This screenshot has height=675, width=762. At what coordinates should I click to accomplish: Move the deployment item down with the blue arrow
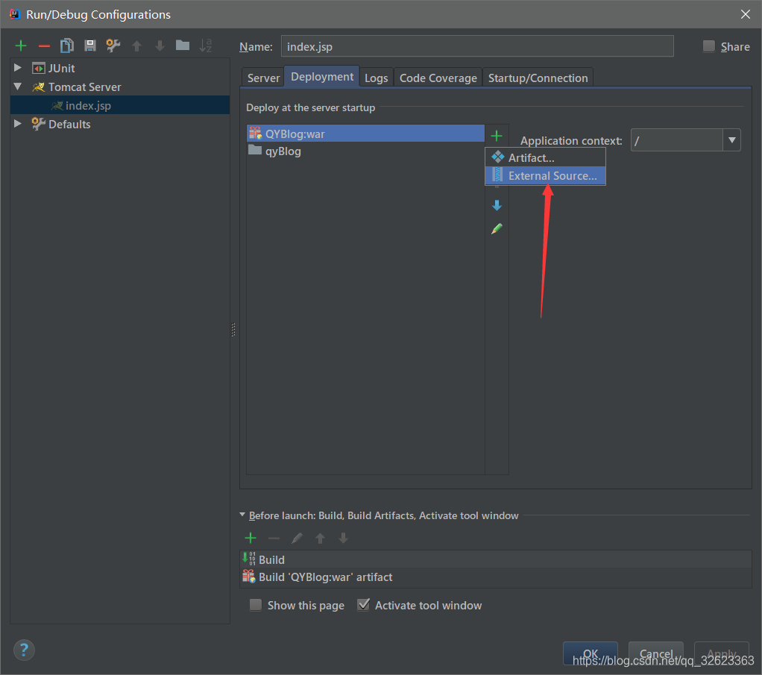[x=496, y=205]
